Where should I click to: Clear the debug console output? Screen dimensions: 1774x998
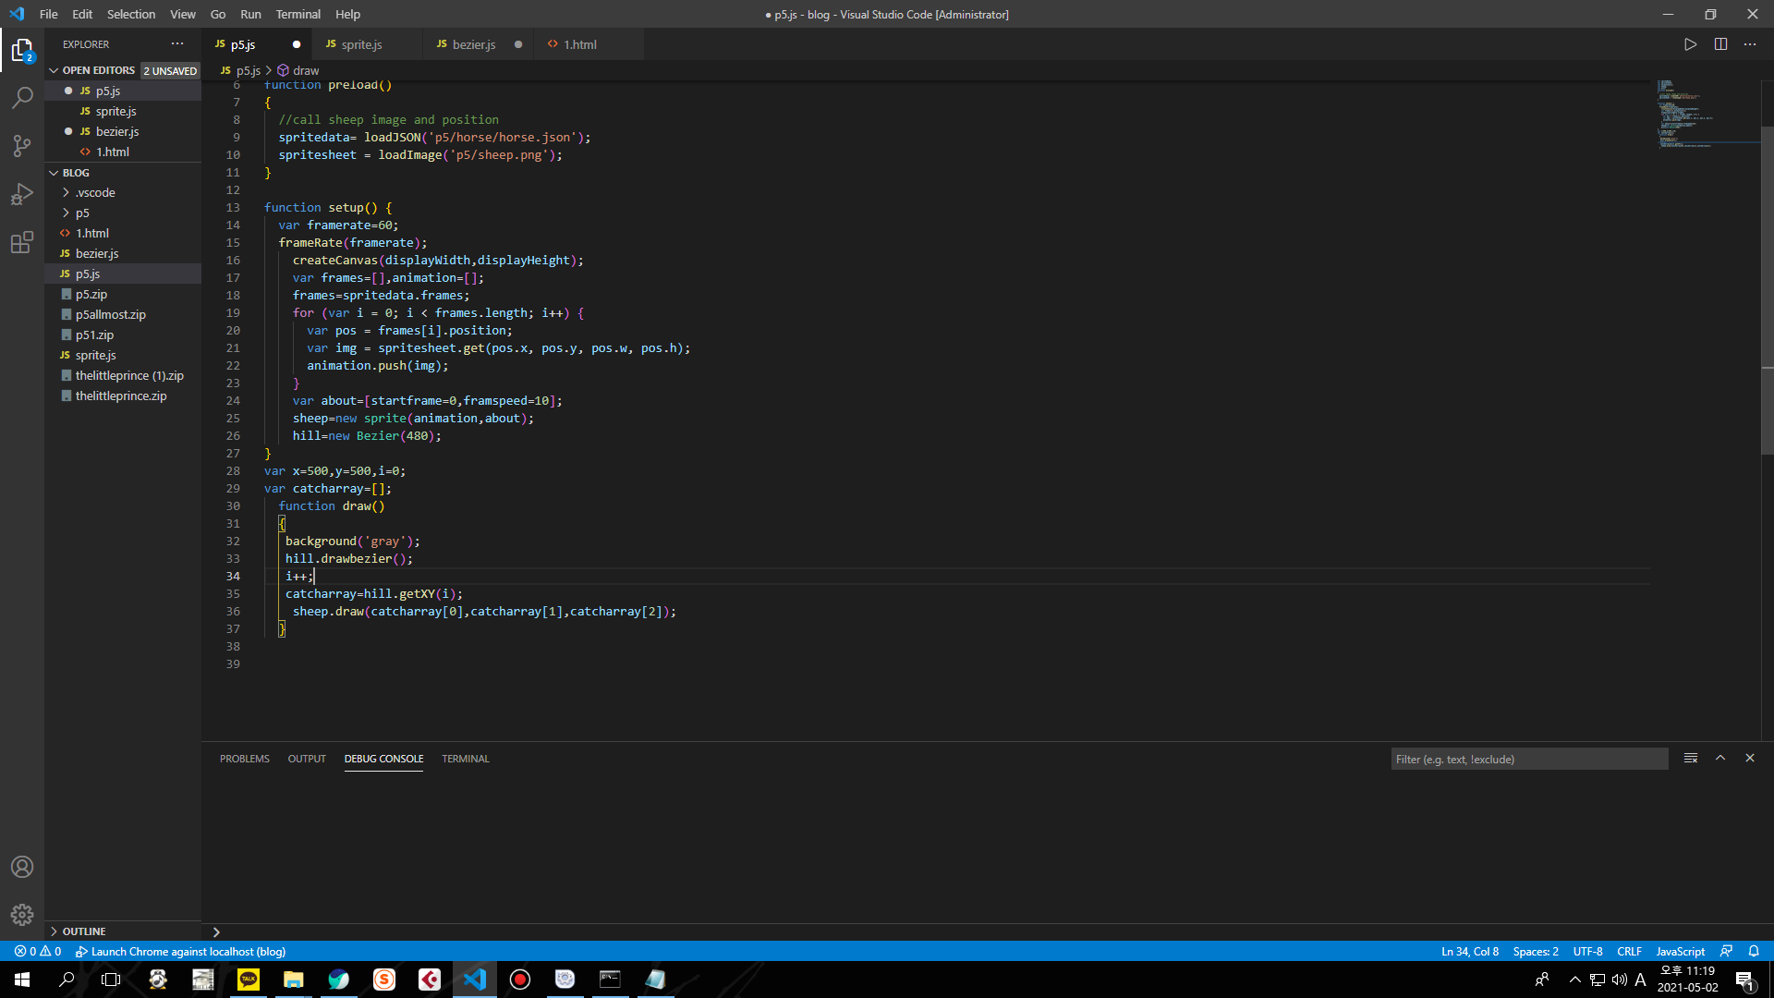[x=1691, y=758]
